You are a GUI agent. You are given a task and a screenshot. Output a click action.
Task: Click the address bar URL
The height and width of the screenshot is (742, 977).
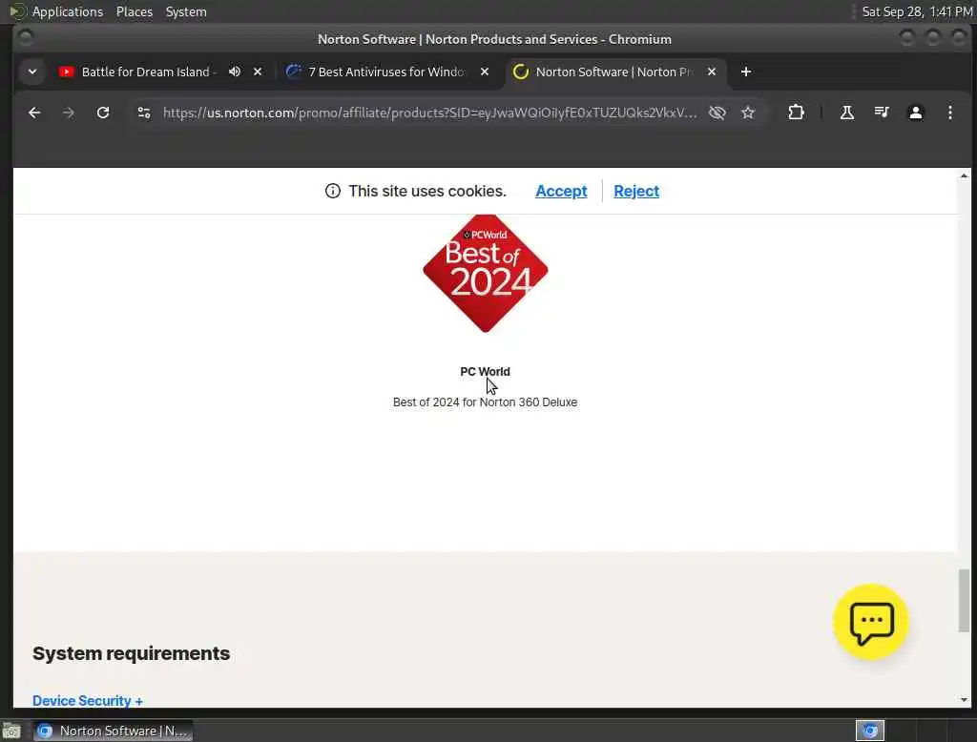tap(430, 113)
